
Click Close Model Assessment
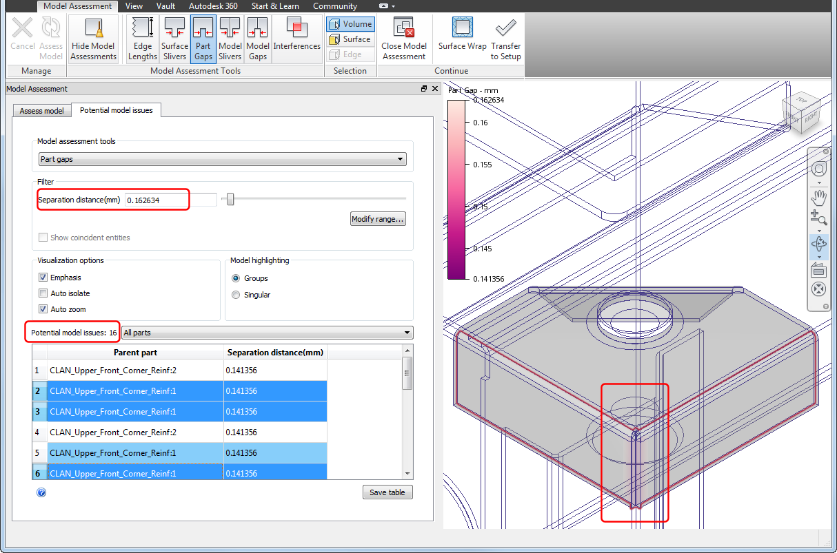click(x=404, y=39)
